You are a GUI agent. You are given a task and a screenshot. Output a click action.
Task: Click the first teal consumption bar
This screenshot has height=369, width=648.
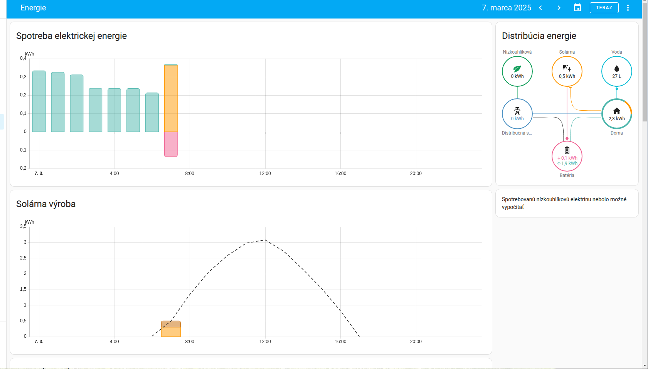coord(39,101)
